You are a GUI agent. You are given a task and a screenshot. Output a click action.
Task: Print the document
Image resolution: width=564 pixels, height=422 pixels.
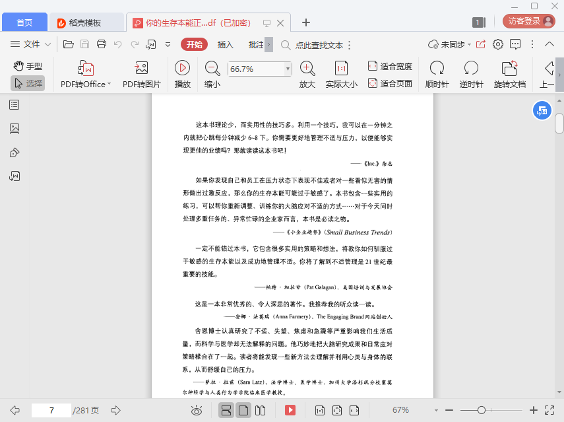(102, 44)
